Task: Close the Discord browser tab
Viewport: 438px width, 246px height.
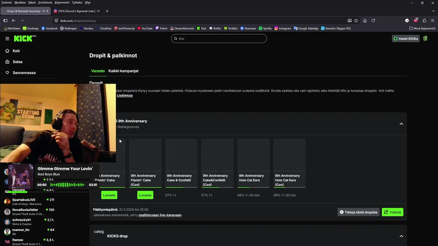Action: coord(99,11)
